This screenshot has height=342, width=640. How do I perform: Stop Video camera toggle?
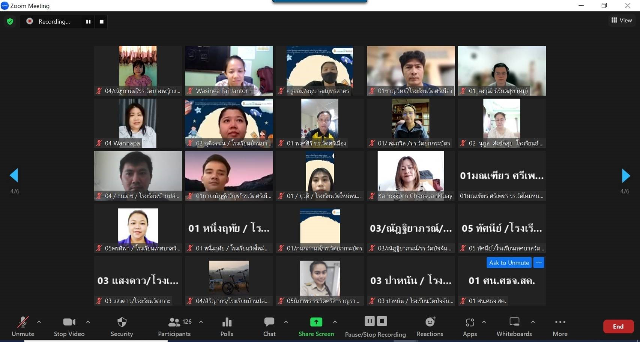point(69,327)
